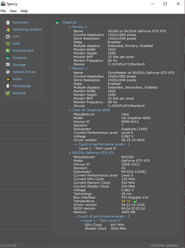
Task: Open the Help menu
Action: pos(24,11)
